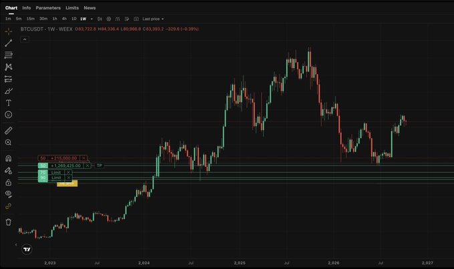Image resolution: width=454 pixels, height=269 pixels.
Task: Open the Last price dropdown
Action: [153, 19]
